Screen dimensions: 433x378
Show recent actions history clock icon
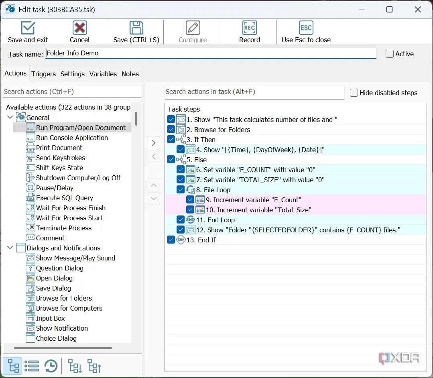click(51, 366)
